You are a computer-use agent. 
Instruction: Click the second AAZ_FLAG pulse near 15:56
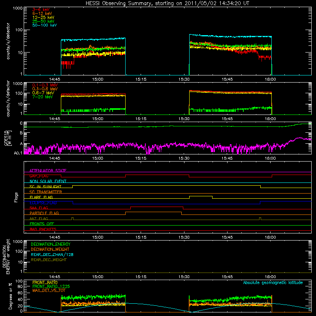(260, 219)
